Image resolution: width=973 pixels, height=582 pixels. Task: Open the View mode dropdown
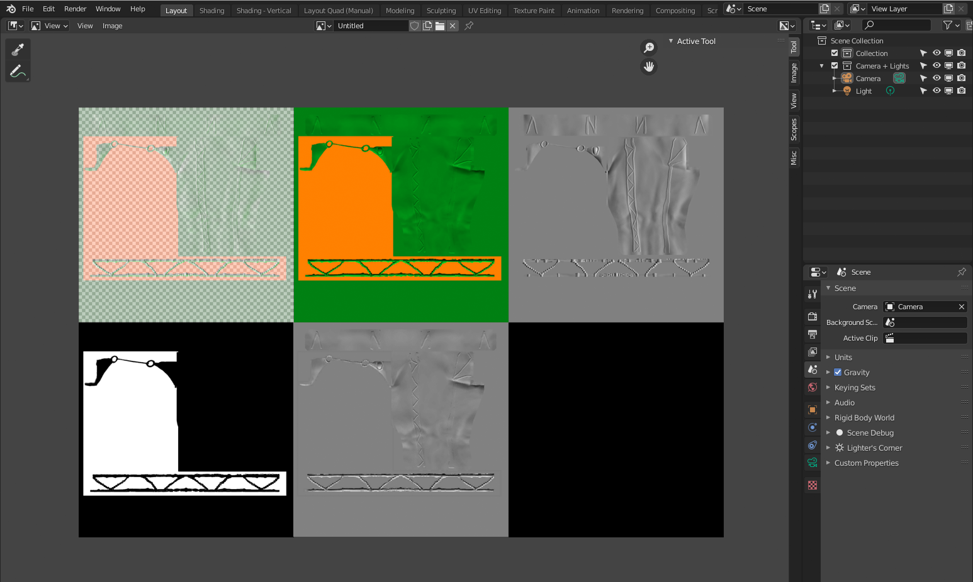point(49,26)
